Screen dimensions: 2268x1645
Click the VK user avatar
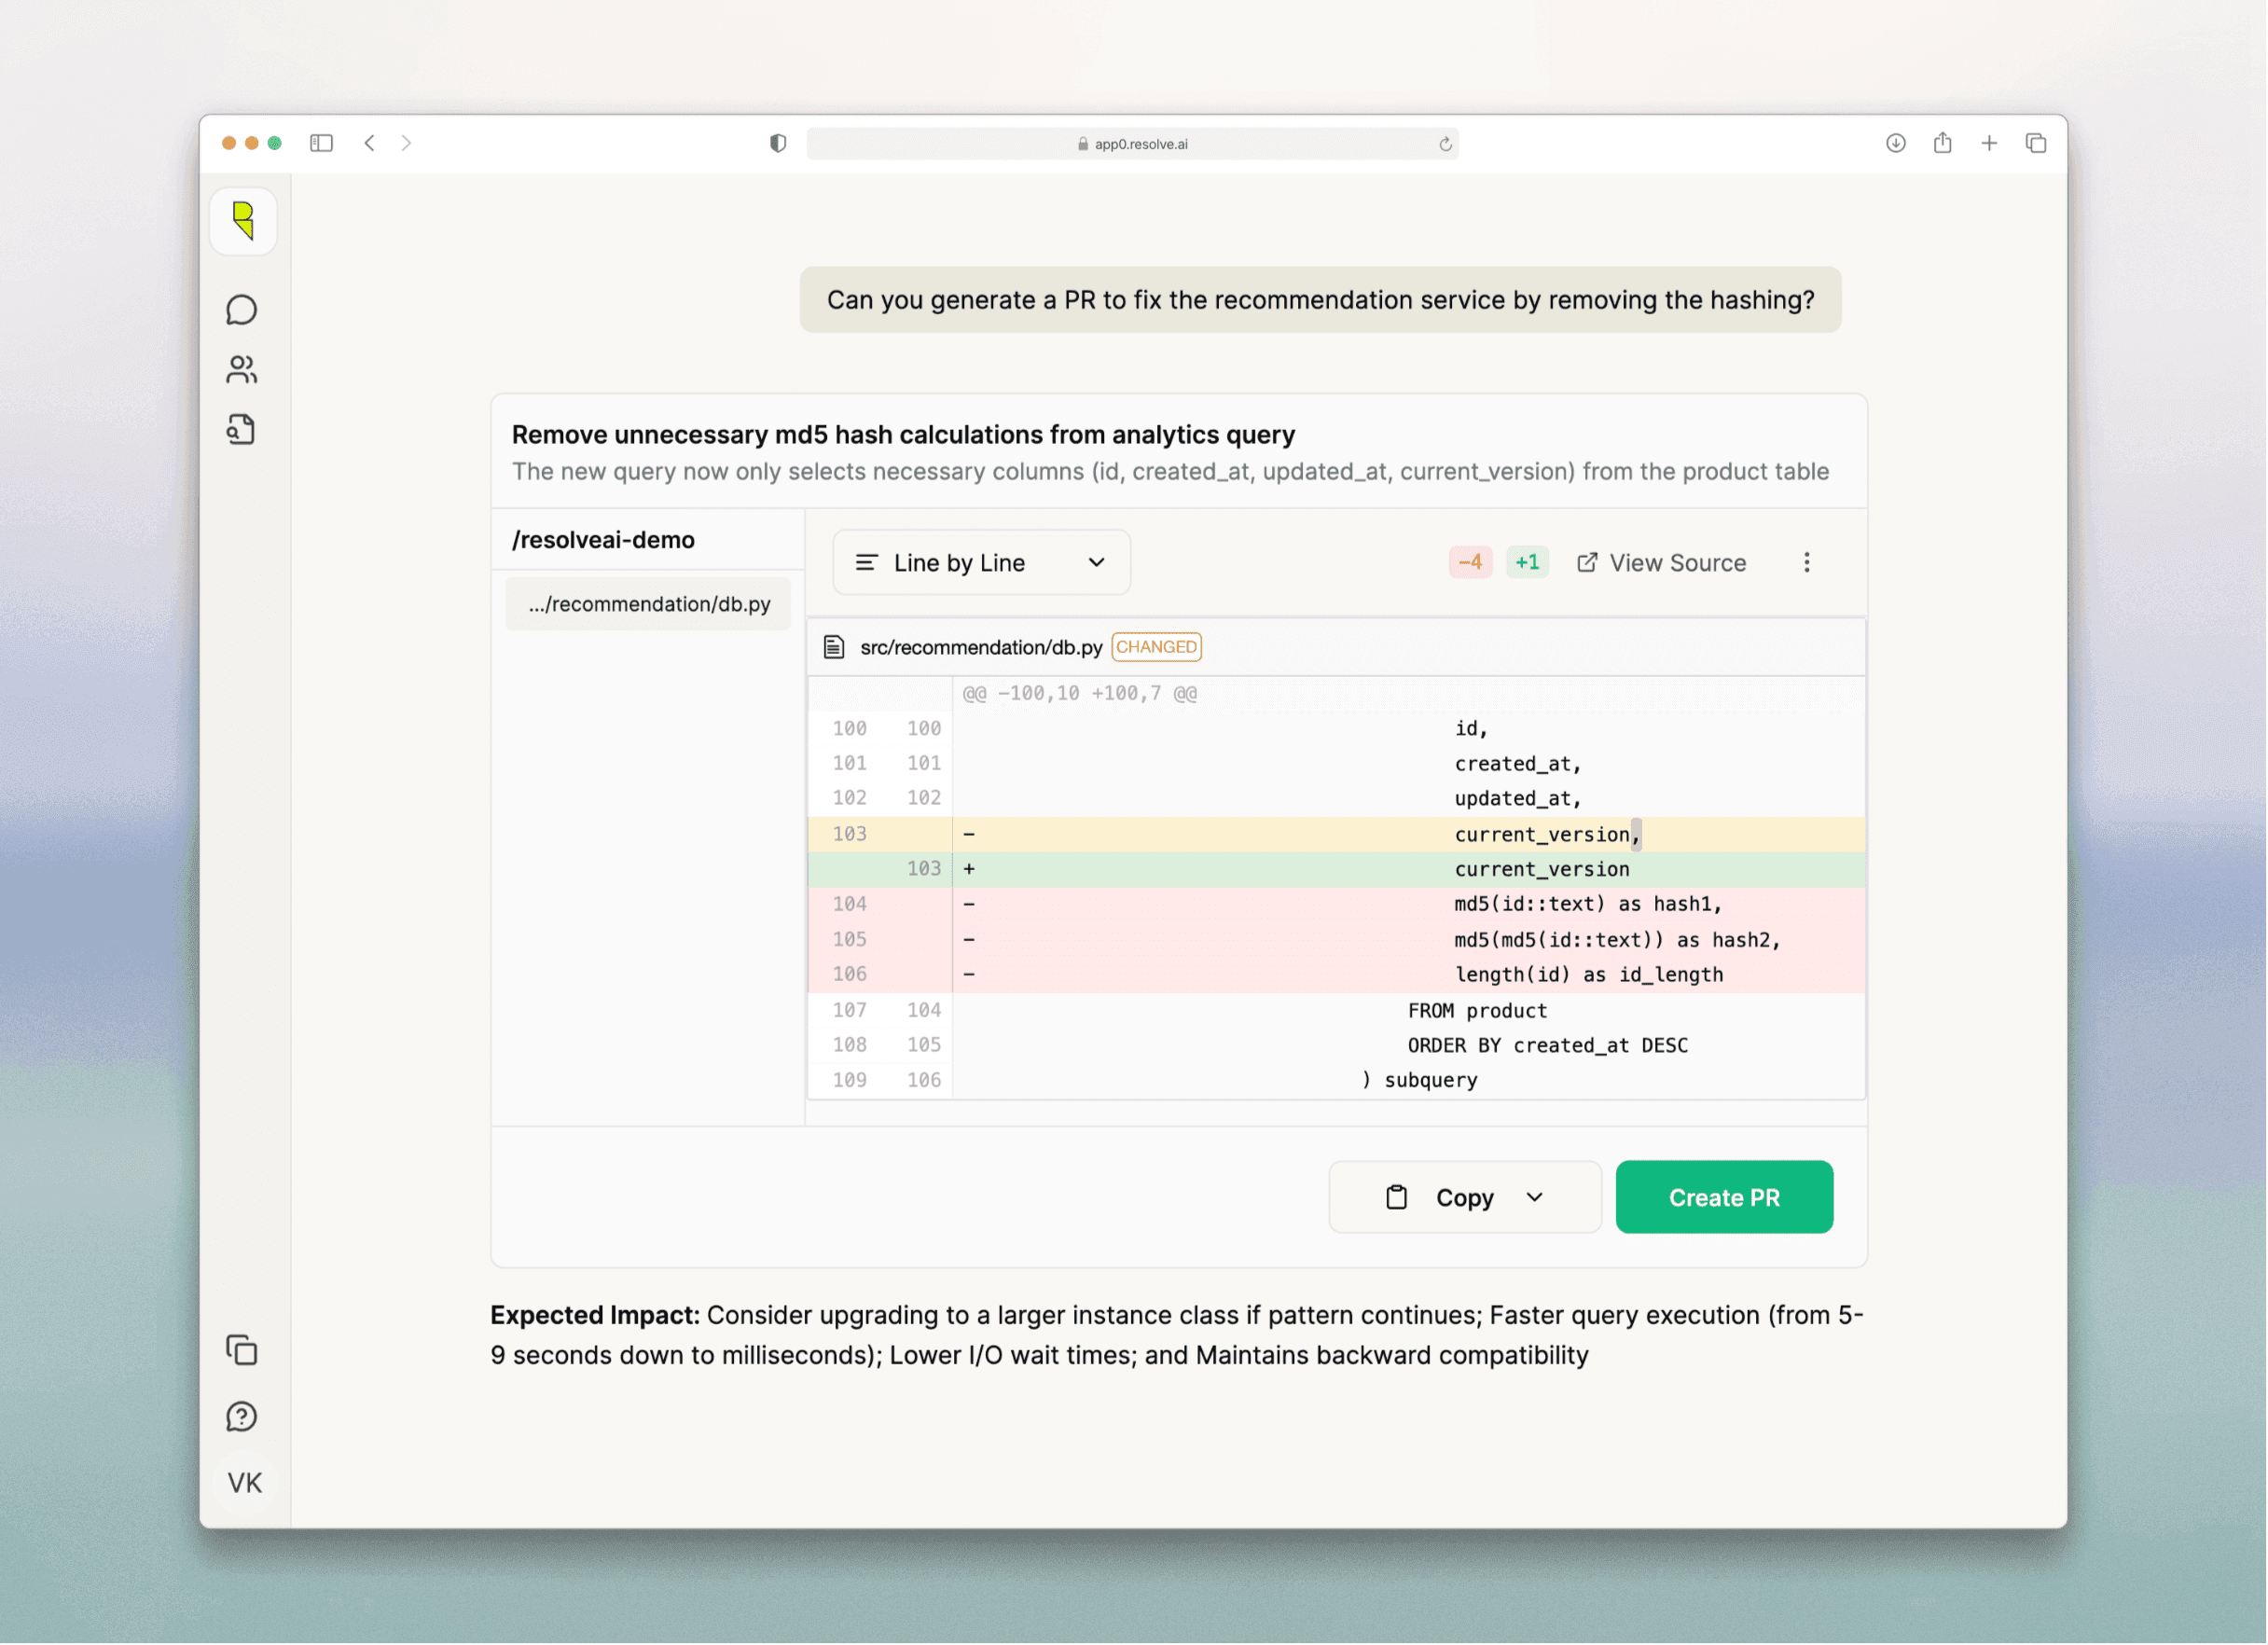243,1483
